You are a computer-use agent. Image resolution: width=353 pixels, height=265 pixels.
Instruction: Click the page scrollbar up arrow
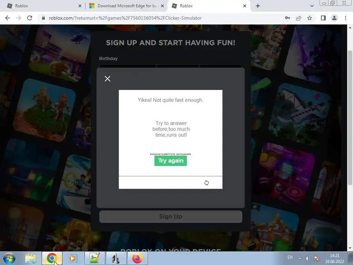[x=350, y=28]
